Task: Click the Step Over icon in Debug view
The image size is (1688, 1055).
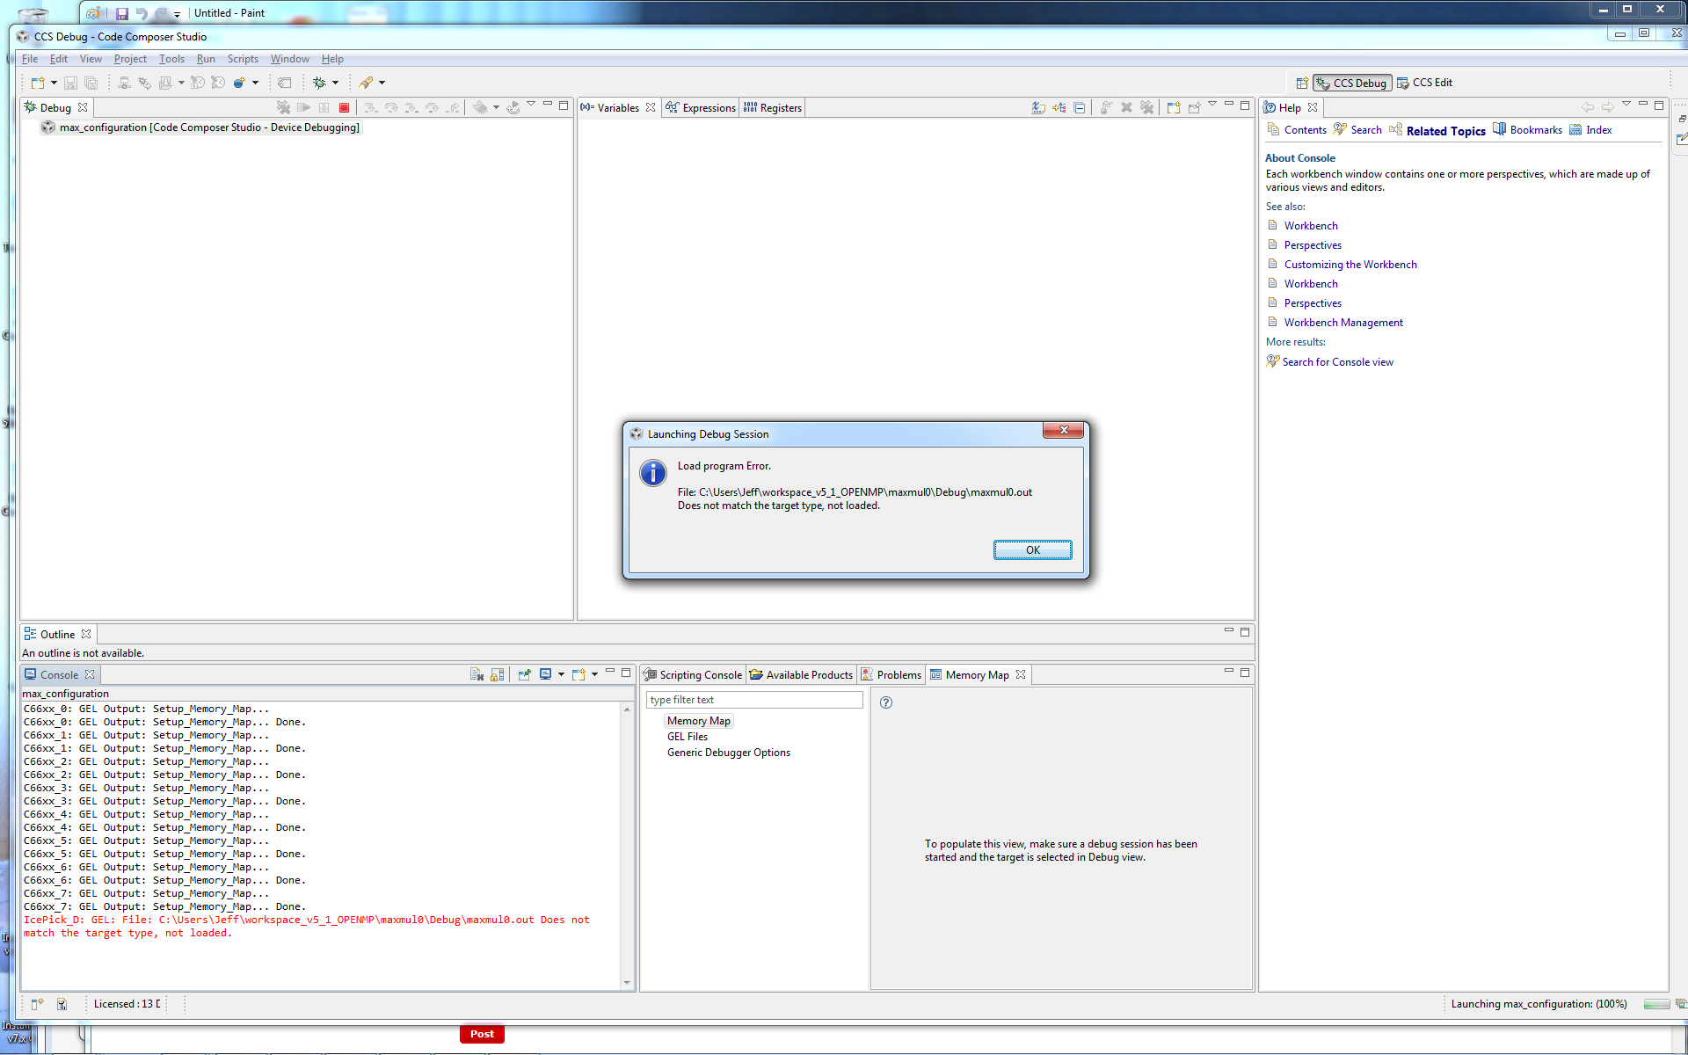Action: tap(391, 107)
